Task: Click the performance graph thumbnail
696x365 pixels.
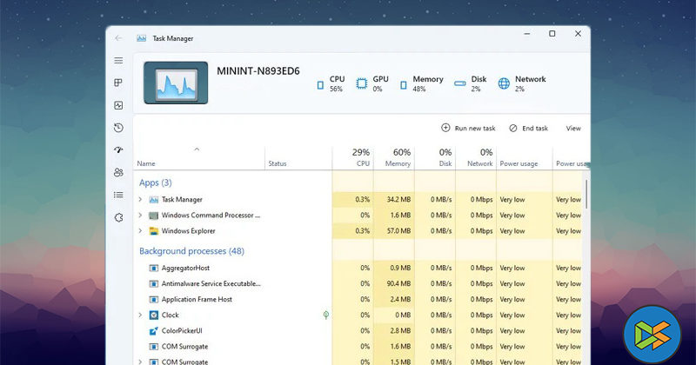Action: 176,83
